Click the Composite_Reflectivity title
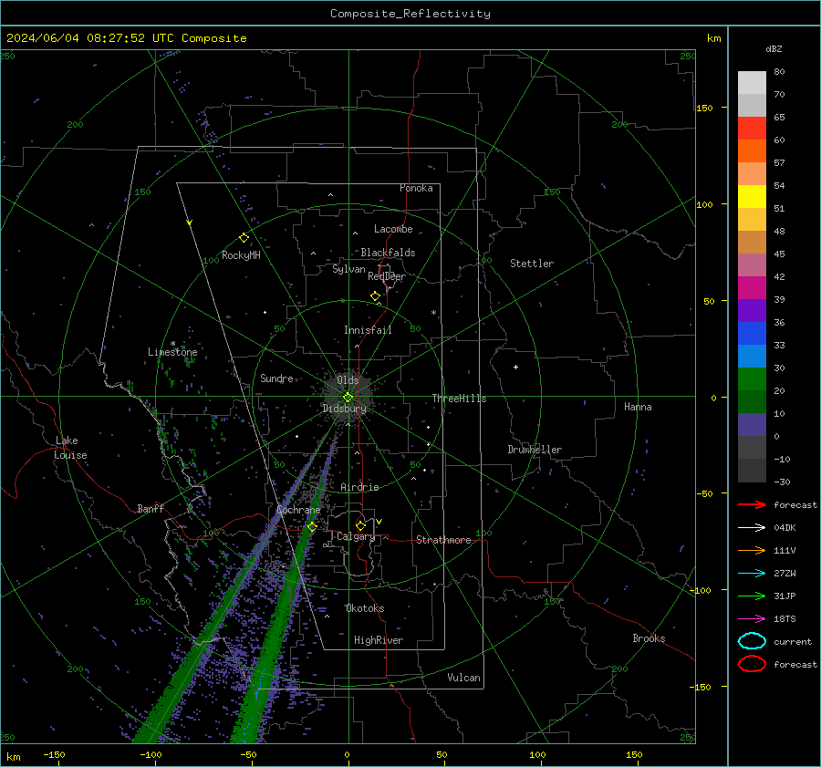Viewport: 821px width, 767px height. pyautogui.click(x=410, y=14)
